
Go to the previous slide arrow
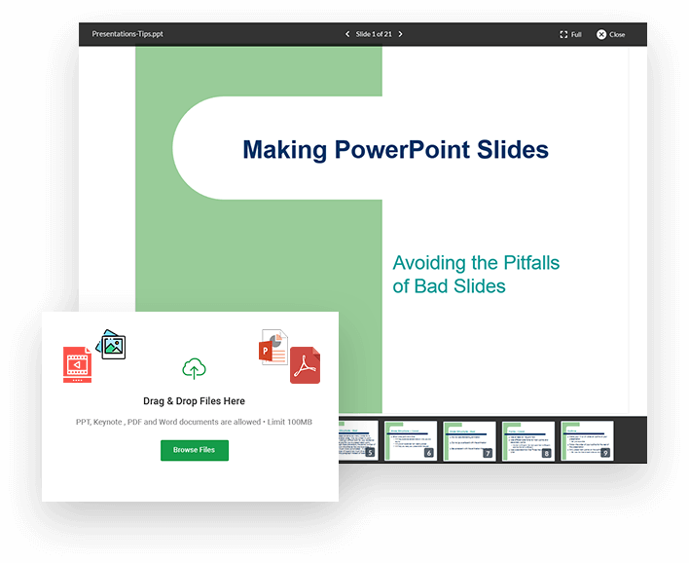[348, 34]
